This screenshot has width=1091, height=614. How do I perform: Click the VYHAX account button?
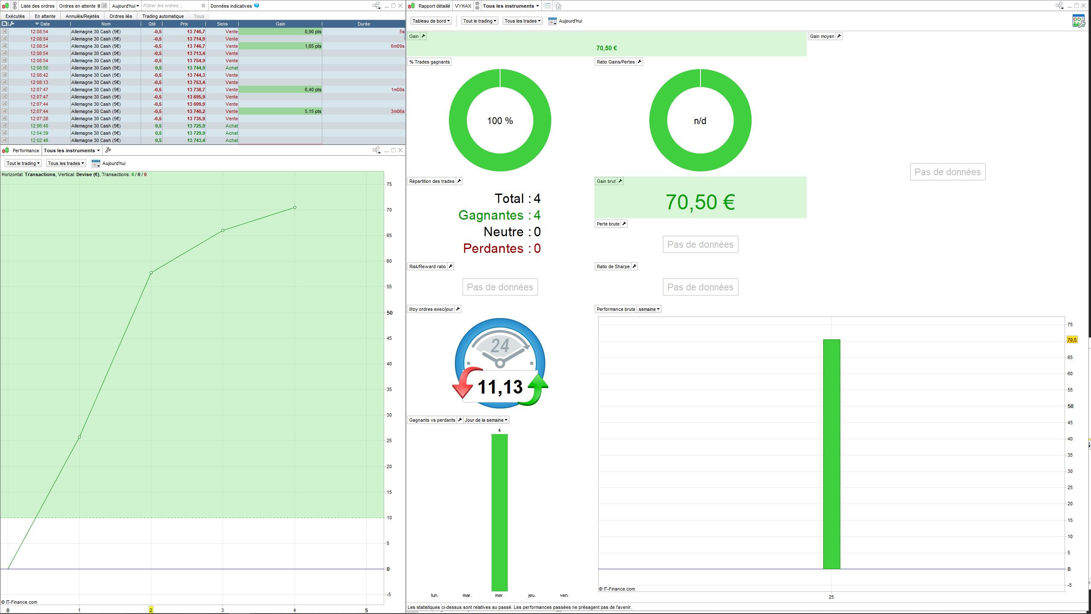point(463,6)
